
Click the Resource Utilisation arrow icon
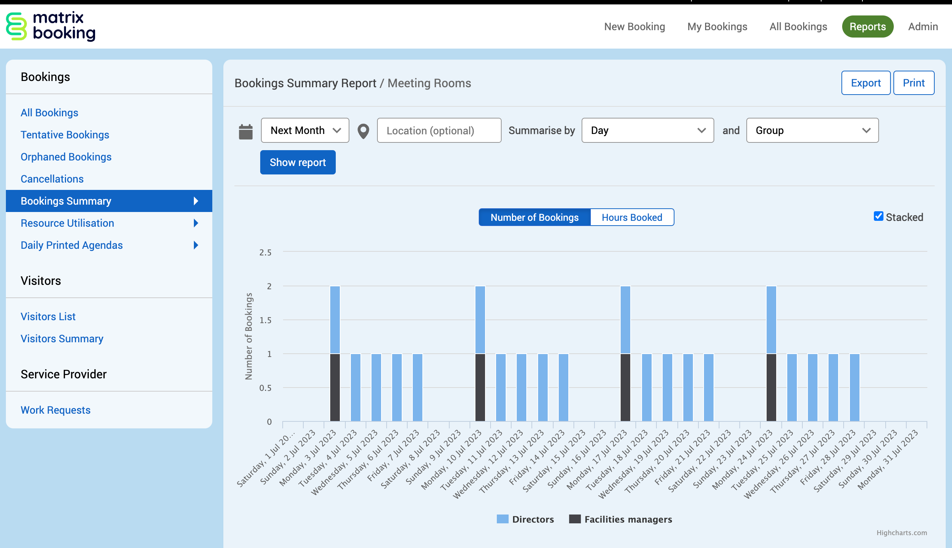[196, 223]
